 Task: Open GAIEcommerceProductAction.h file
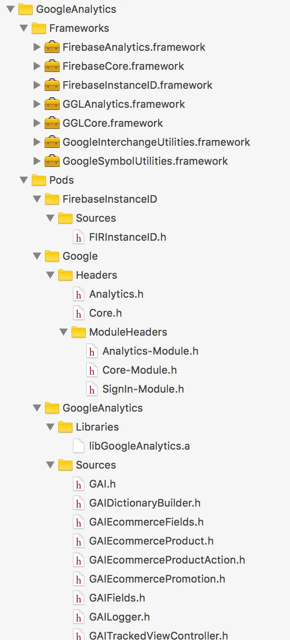point(167,560)
